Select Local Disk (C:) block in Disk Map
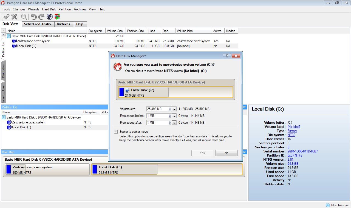Viewport: 351px width, 208px height. [x=167, y=169]
